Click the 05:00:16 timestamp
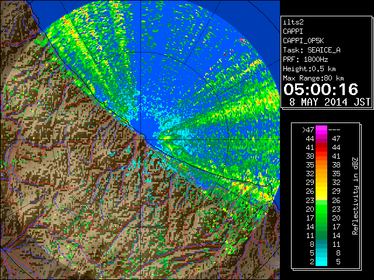Image resolution: width=374 pixels, height=280 pixels. 321,89
